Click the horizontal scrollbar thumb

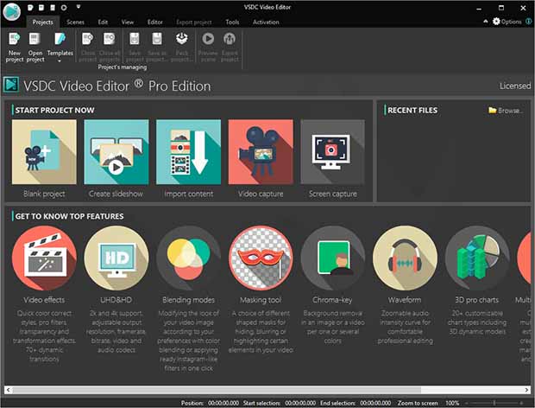point(217,390)
